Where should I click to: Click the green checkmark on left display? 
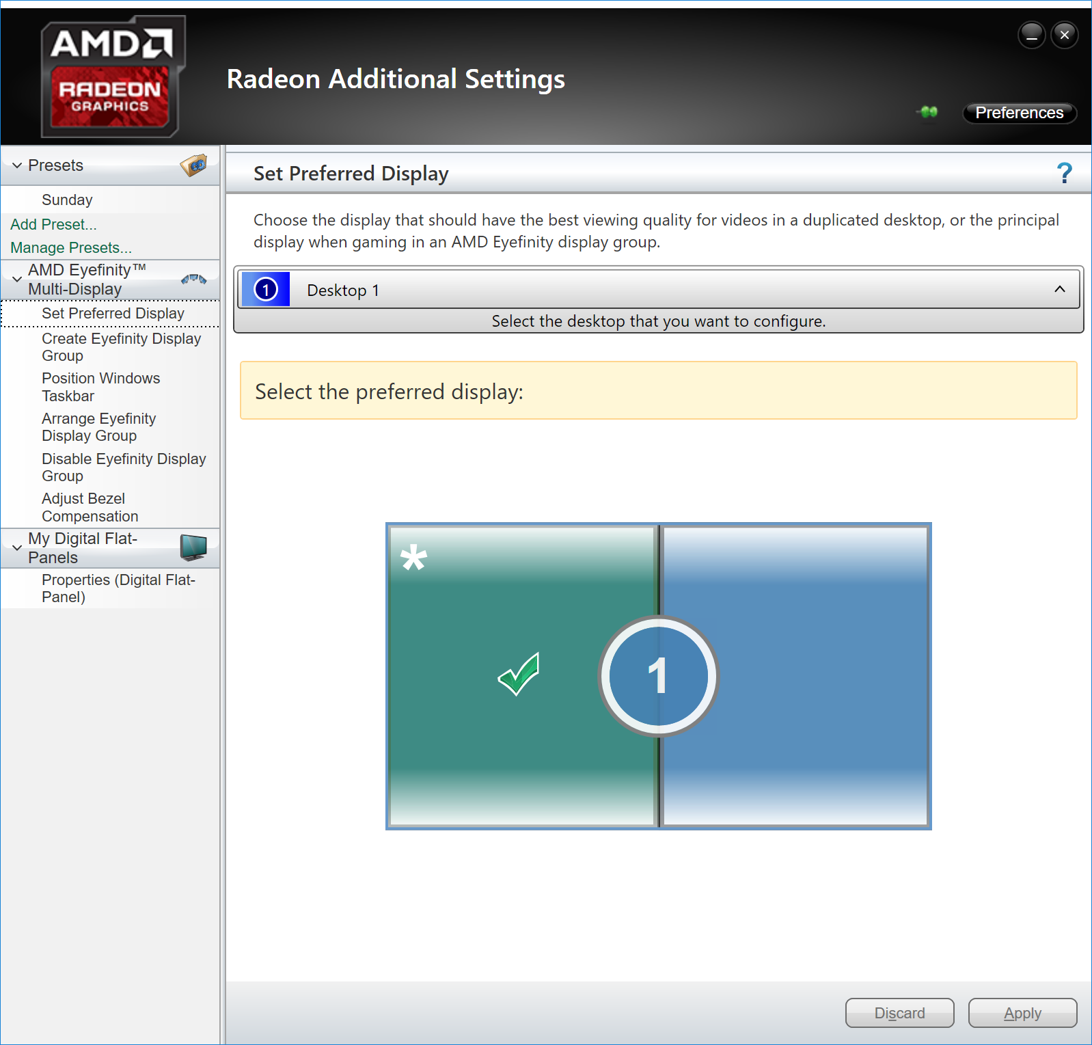[x=519, y=674]
